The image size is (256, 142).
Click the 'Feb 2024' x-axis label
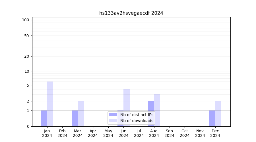click(x=62, y=133)
